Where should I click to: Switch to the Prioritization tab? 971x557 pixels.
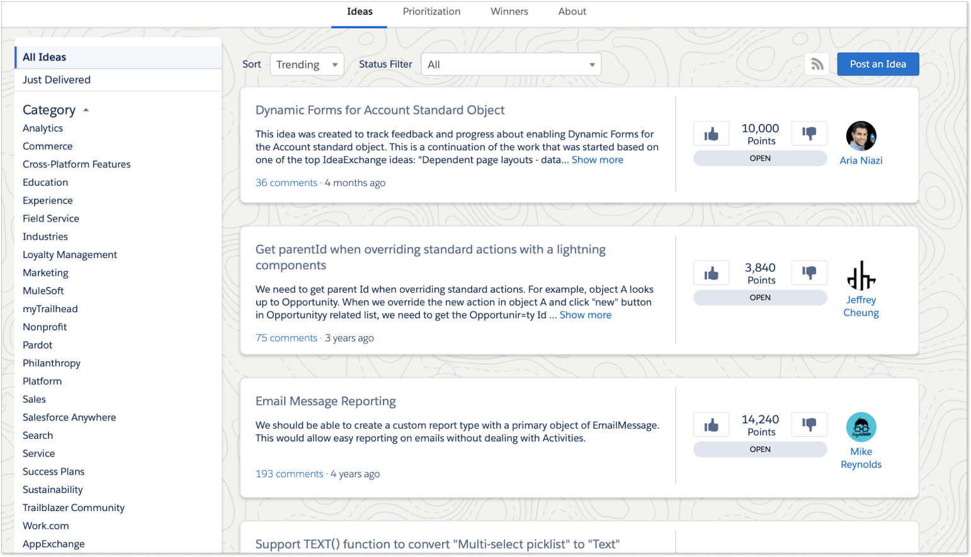[431, 11]
